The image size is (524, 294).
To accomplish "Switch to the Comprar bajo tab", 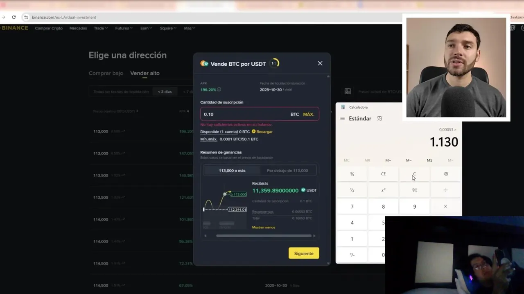I will [106, 73].
